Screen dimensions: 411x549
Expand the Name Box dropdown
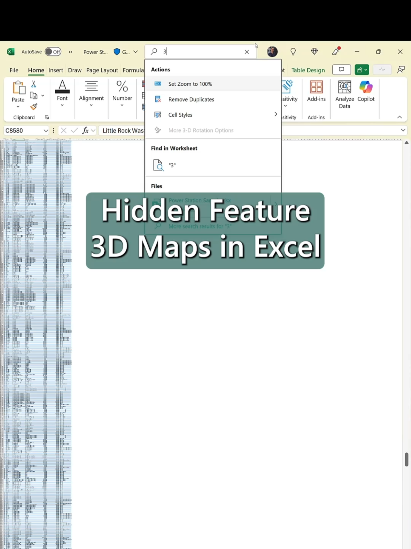point(46,131)
